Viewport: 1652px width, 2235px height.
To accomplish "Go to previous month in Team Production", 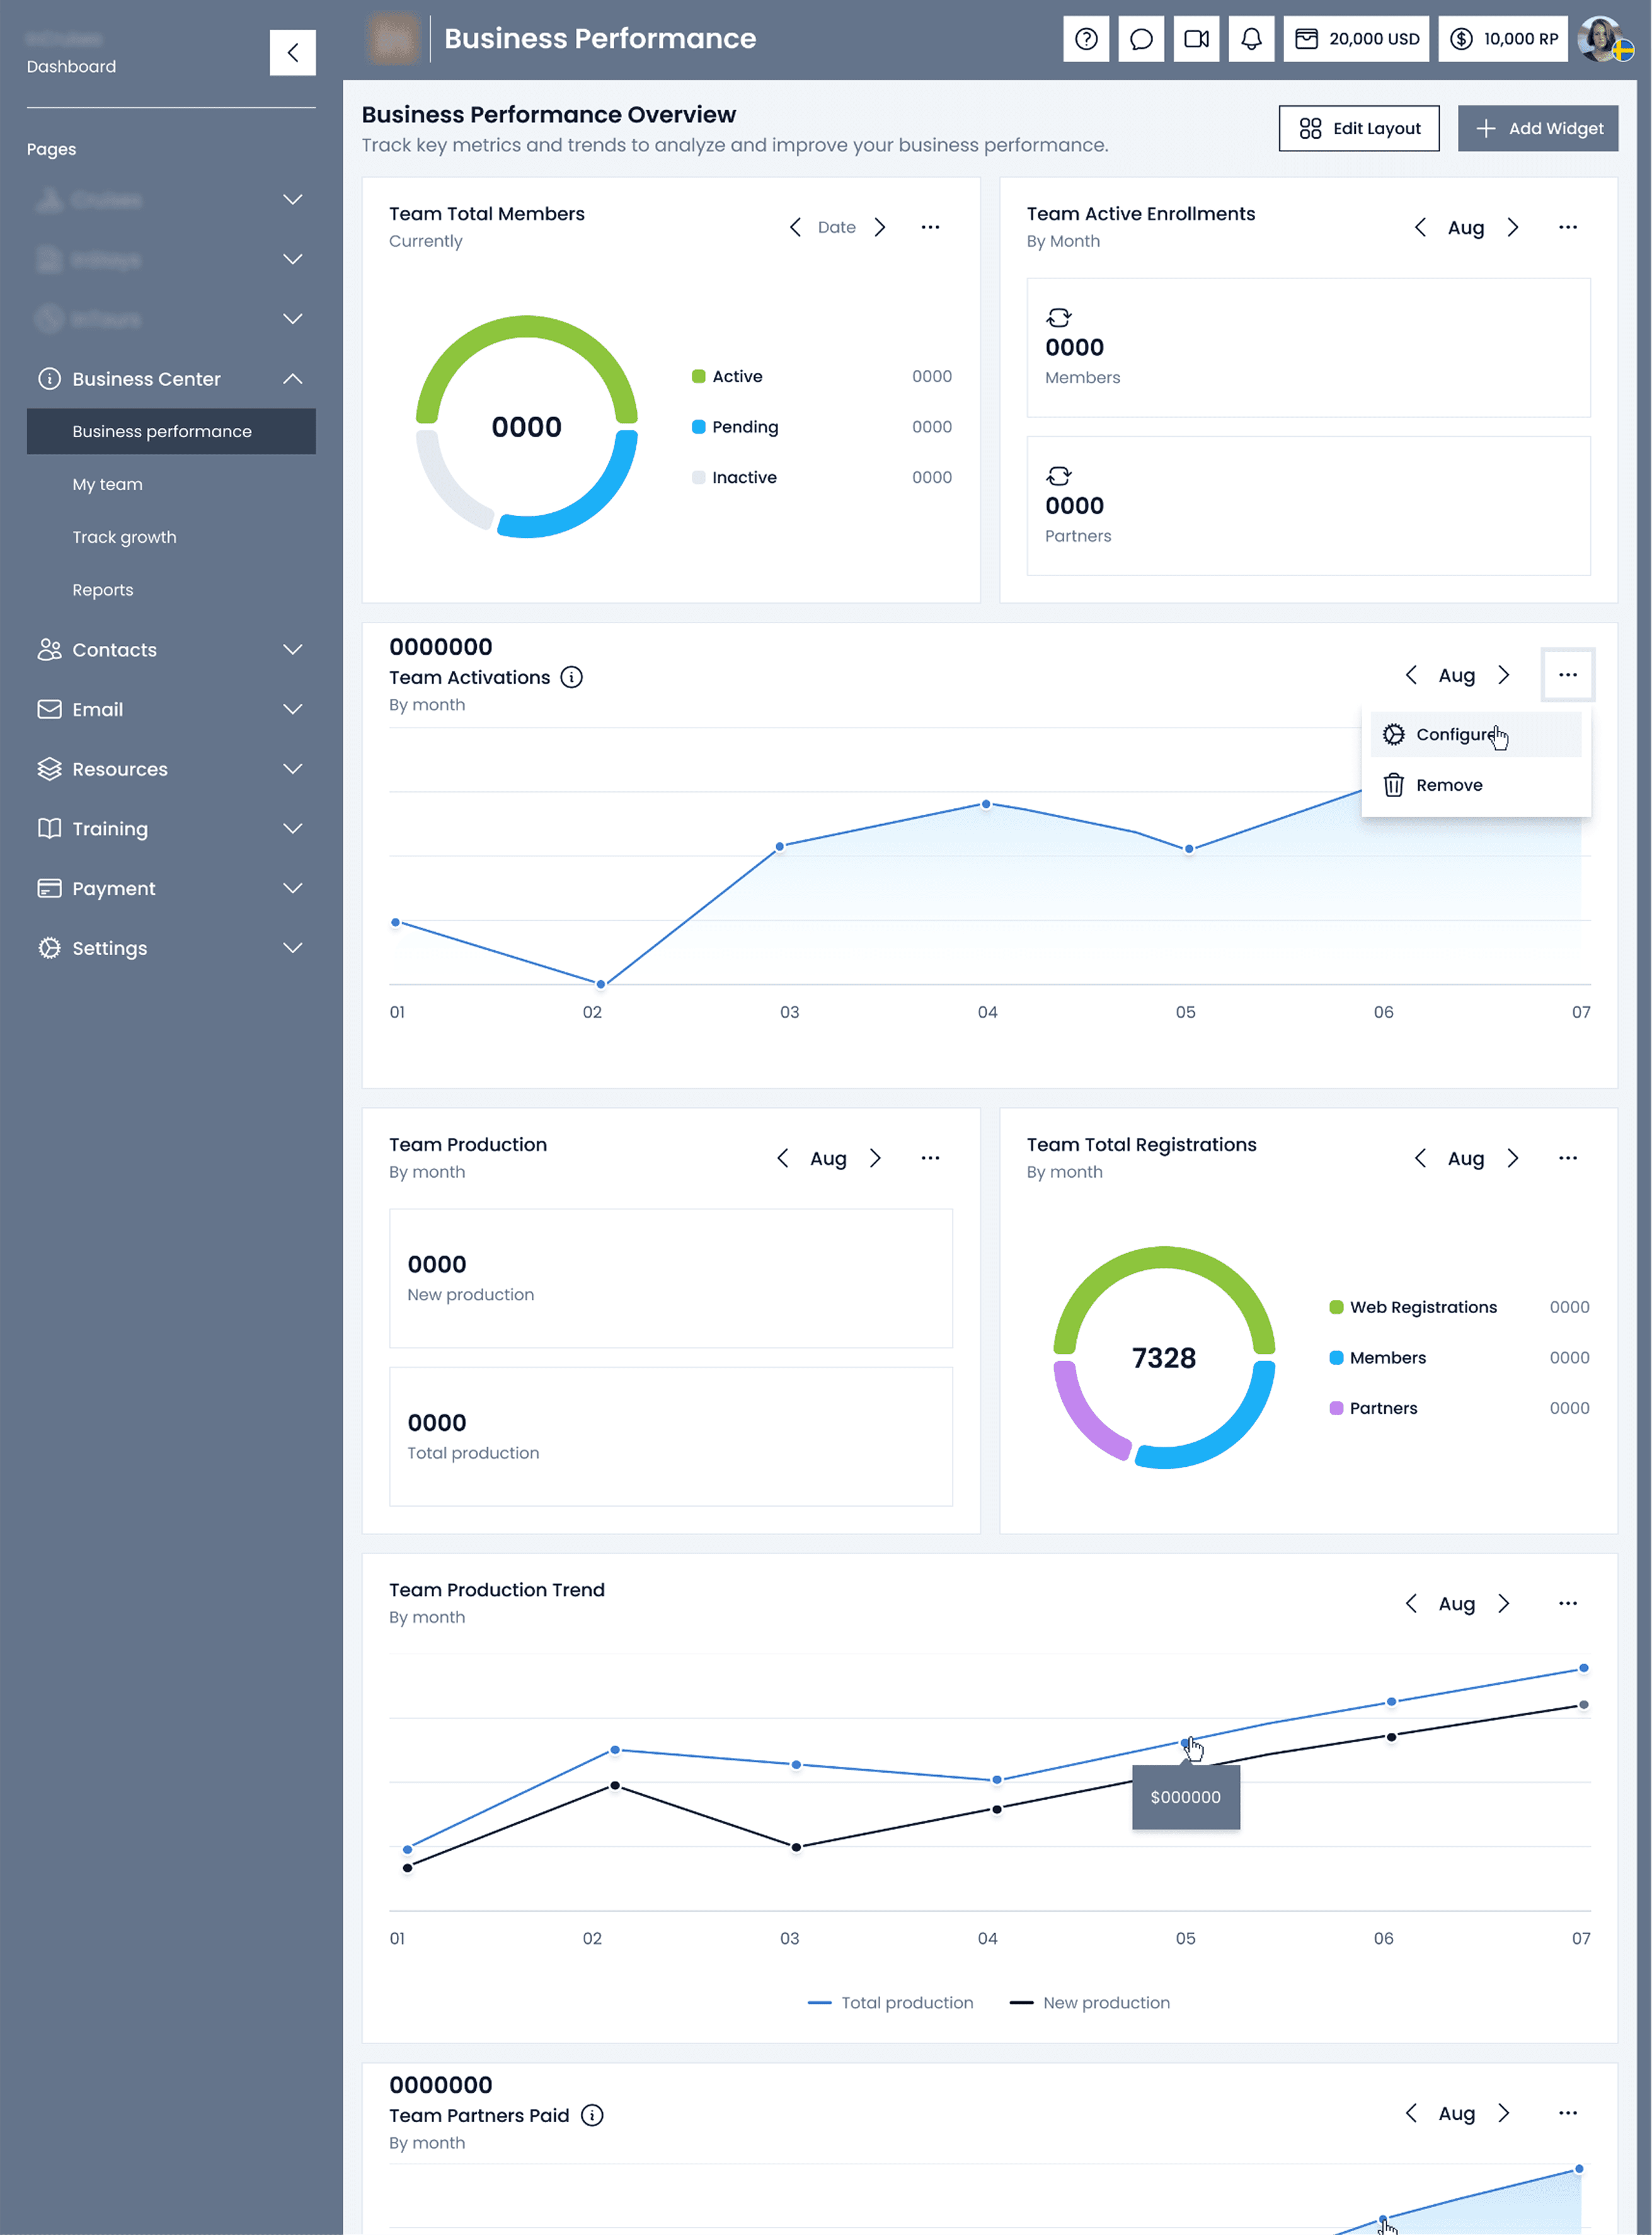I will pyautogui.click(x=783, y=1158).
